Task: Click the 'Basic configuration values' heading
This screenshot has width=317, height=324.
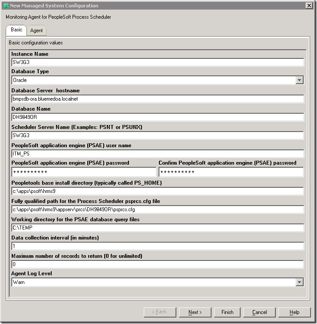Action: (36, 43)
